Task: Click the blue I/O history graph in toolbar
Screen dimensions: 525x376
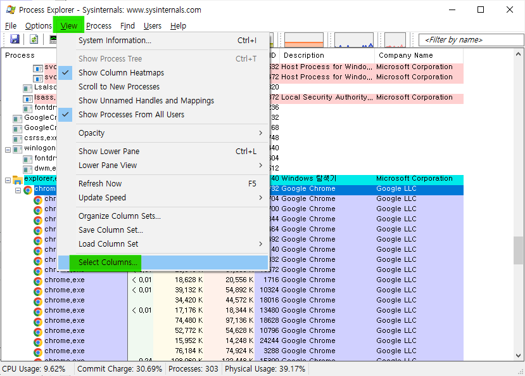Action: click(x=354, y=40)
